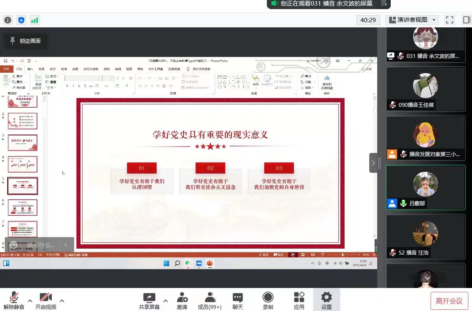
Task: Open the blue security shield icon
Action: point(22,20)
